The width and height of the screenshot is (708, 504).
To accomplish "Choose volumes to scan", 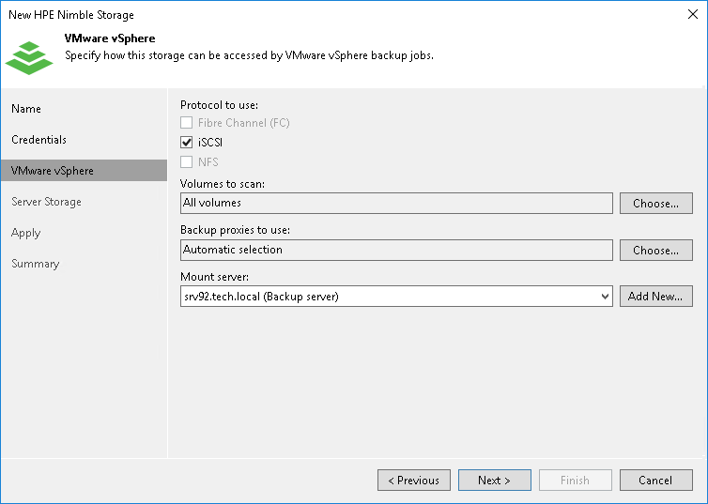I will 655,204.
